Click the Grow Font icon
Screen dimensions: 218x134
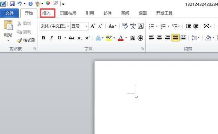pyautogui.click(x=93, y=26)
